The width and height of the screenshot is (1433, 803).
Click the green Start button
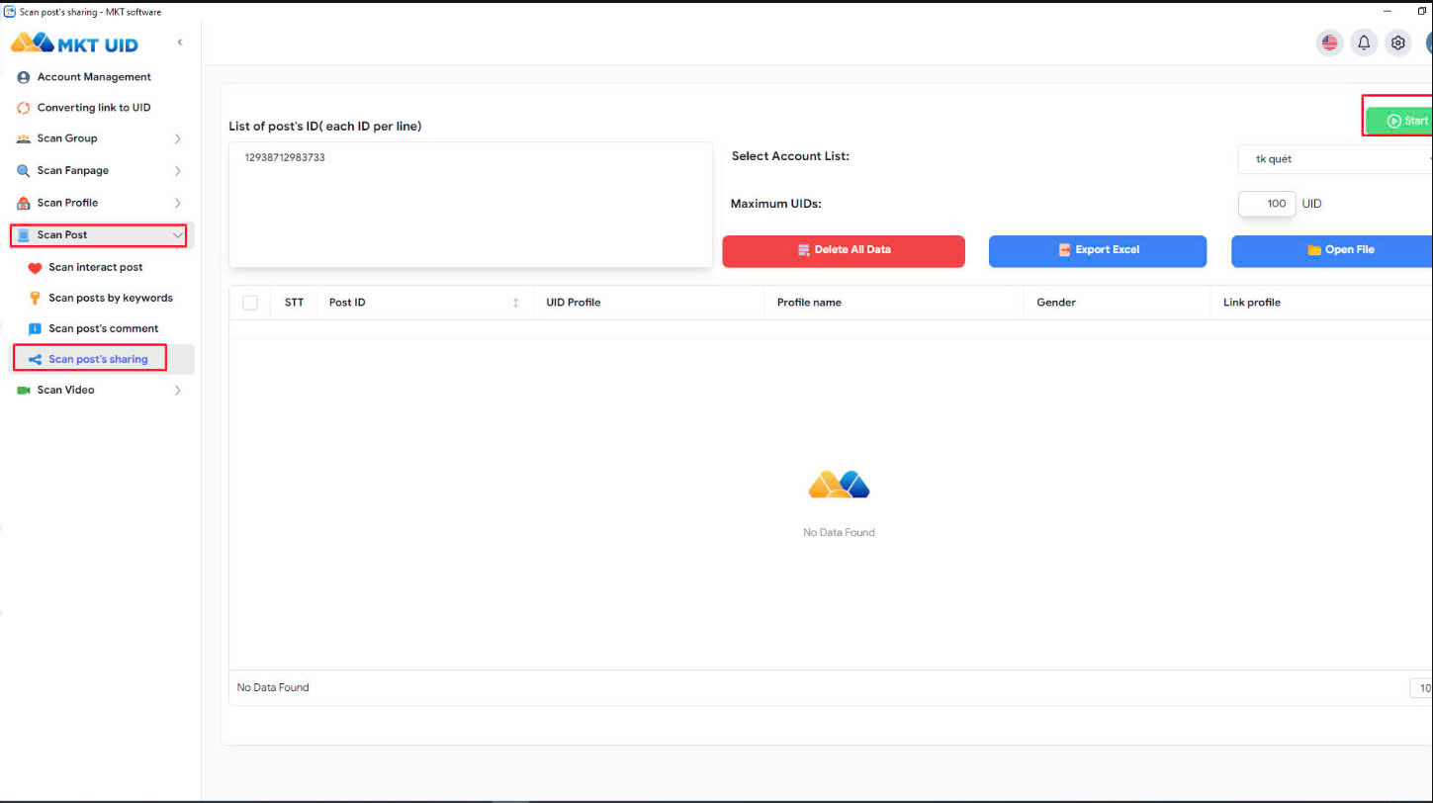pyautogui.click(x=1399, y=121)
